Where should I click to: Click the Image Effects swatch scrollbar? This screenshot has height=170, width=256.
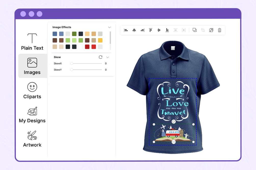(110, 38)
